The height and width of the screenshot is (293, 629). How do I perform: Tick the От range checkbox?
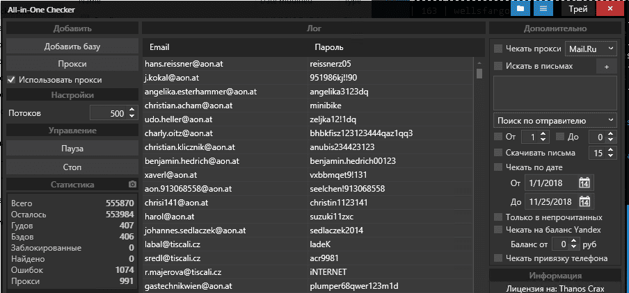[x=498, y=137]
